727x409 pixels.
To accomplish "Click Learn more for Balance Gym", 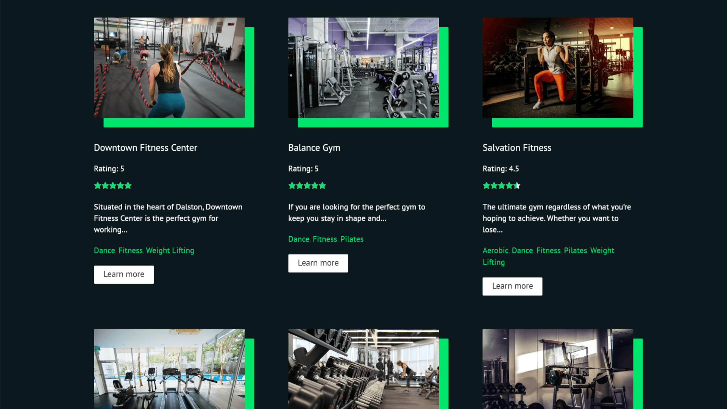I will click(x=318, y=263).
